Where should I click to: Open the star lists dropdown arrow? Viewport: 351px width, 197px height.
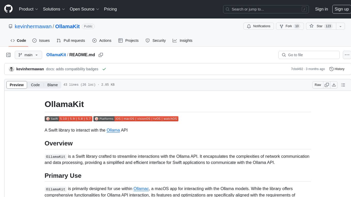340,26
